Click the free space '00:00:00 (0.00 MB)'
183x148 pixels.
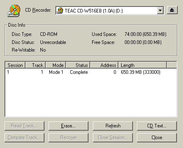pyautogui.click(x=143, y=42)
